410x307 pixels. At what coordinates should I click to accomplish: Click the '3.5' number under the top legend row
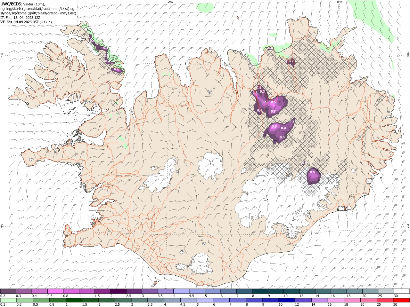tap(160, 296)
